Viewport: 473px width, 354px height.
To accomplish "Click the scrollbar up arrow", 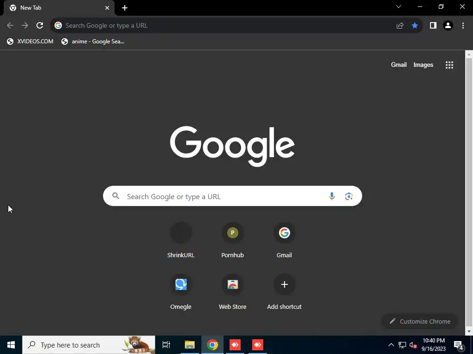I will (x=469, y=54).
